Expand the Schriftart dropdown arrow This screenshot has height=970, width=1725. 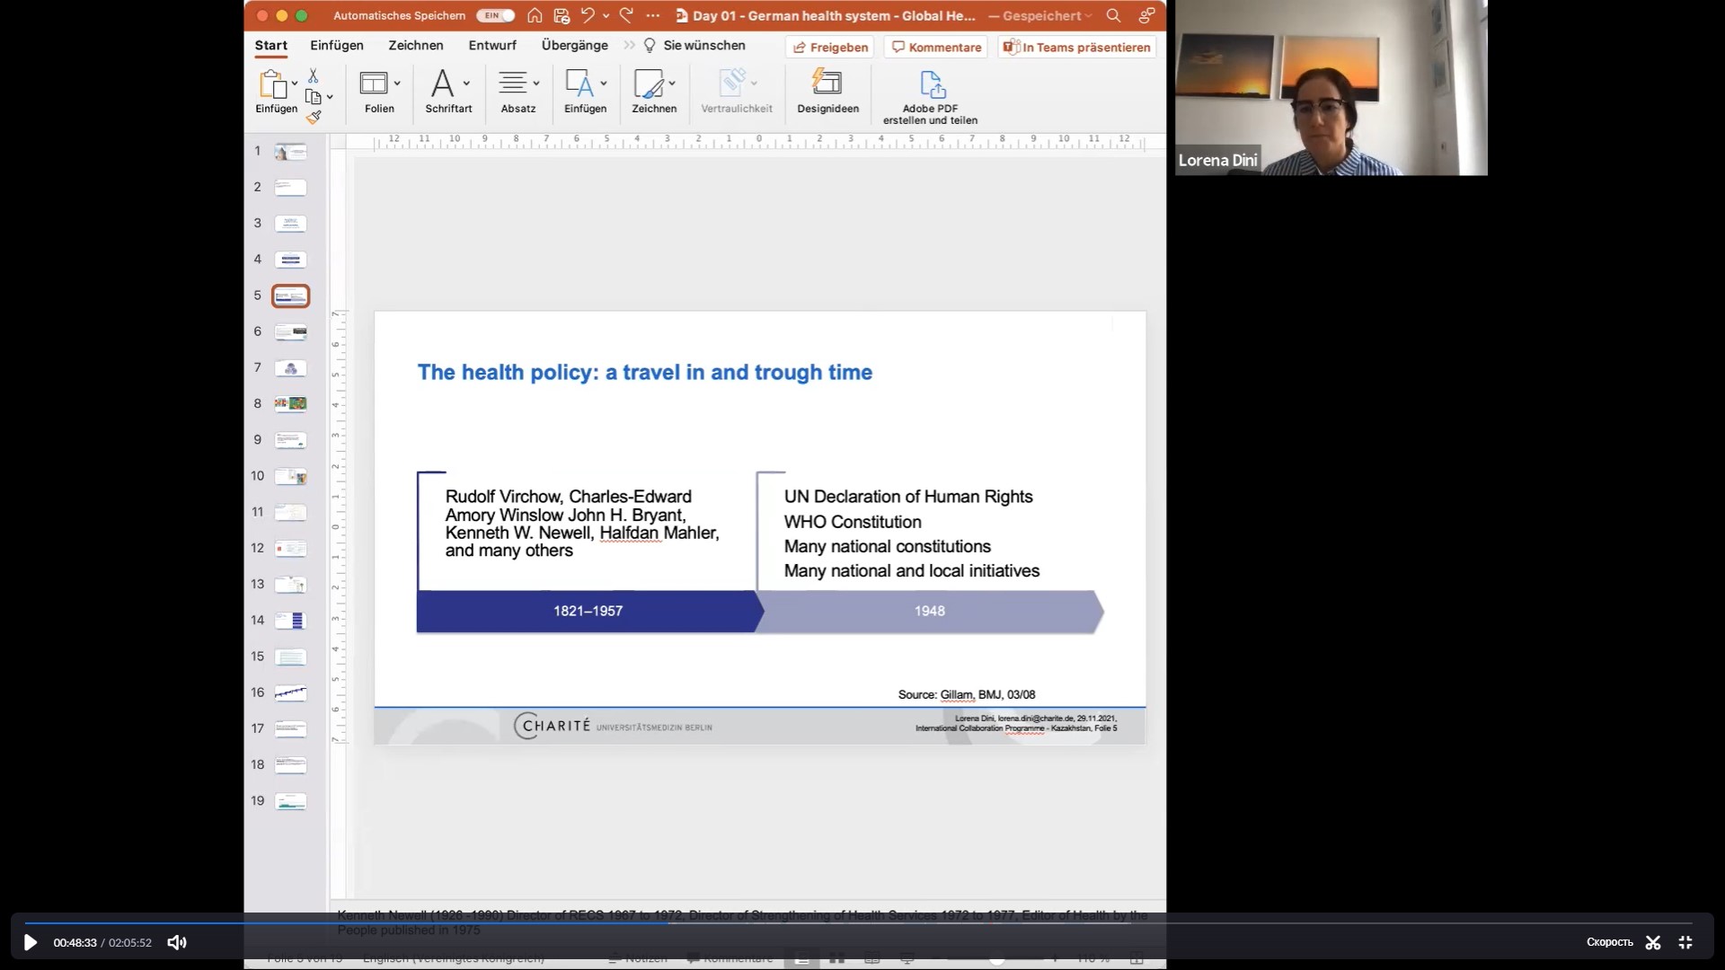pos(466,84)
